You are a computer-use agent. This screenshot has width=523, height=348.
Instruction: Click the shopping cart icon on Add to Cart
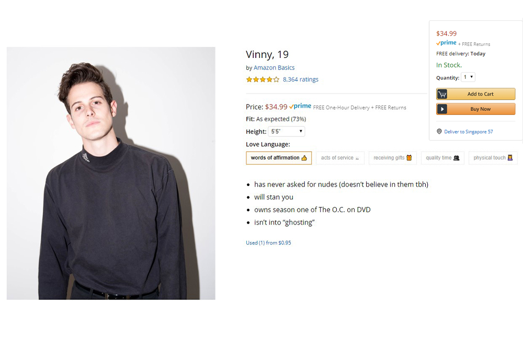[x=442, y=94]
